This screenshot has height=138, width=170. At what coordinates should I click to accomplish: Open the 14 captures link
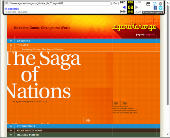click(12, 9)
